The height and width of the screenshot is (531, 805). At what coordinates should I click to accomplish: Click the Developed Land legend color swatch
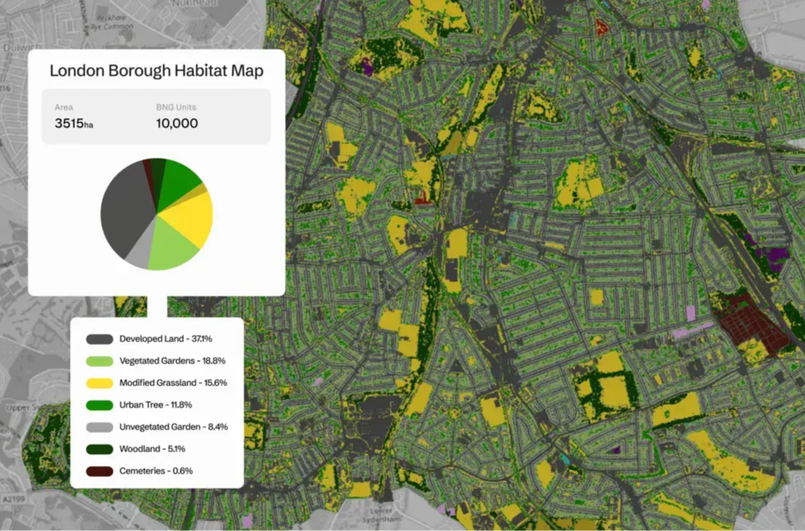(100, 339)
